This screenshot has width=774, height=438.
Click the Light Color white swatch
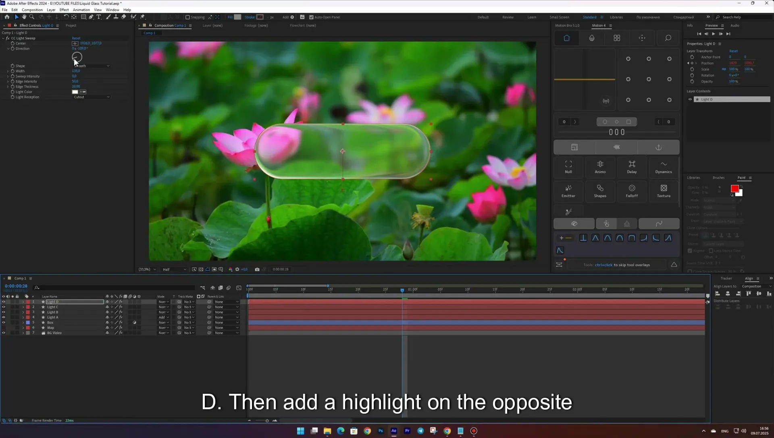click(75, 92)
